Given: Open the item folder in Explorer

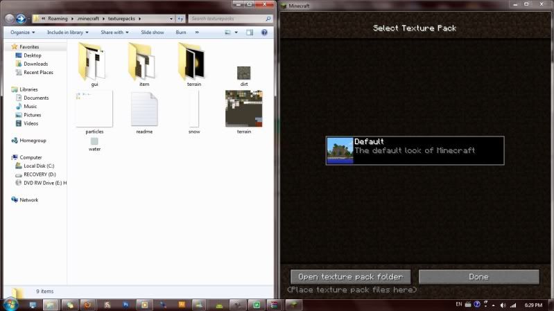Looking at the screenshot, I should pyautogui.click(x=144, y=64).
